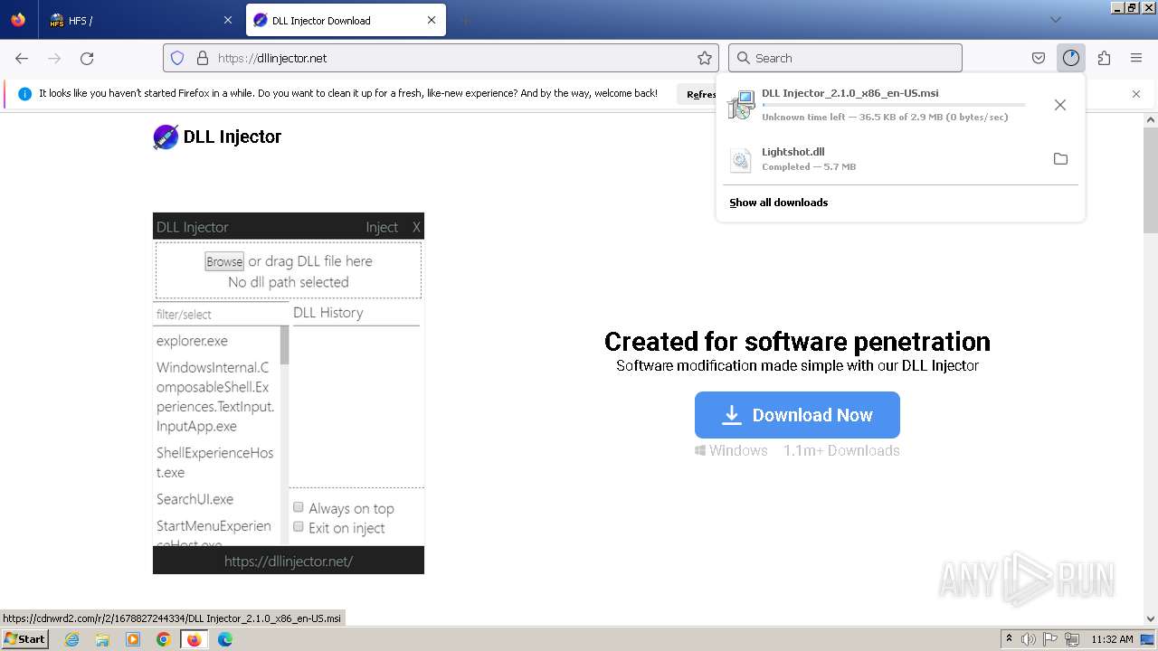Click Inject in DLL Injector preview

pyautogui.click(x=382, y=227)
